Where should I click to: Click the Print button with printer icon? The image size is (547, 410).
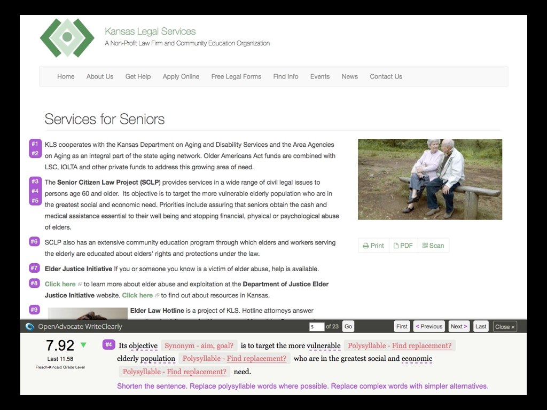373,246
